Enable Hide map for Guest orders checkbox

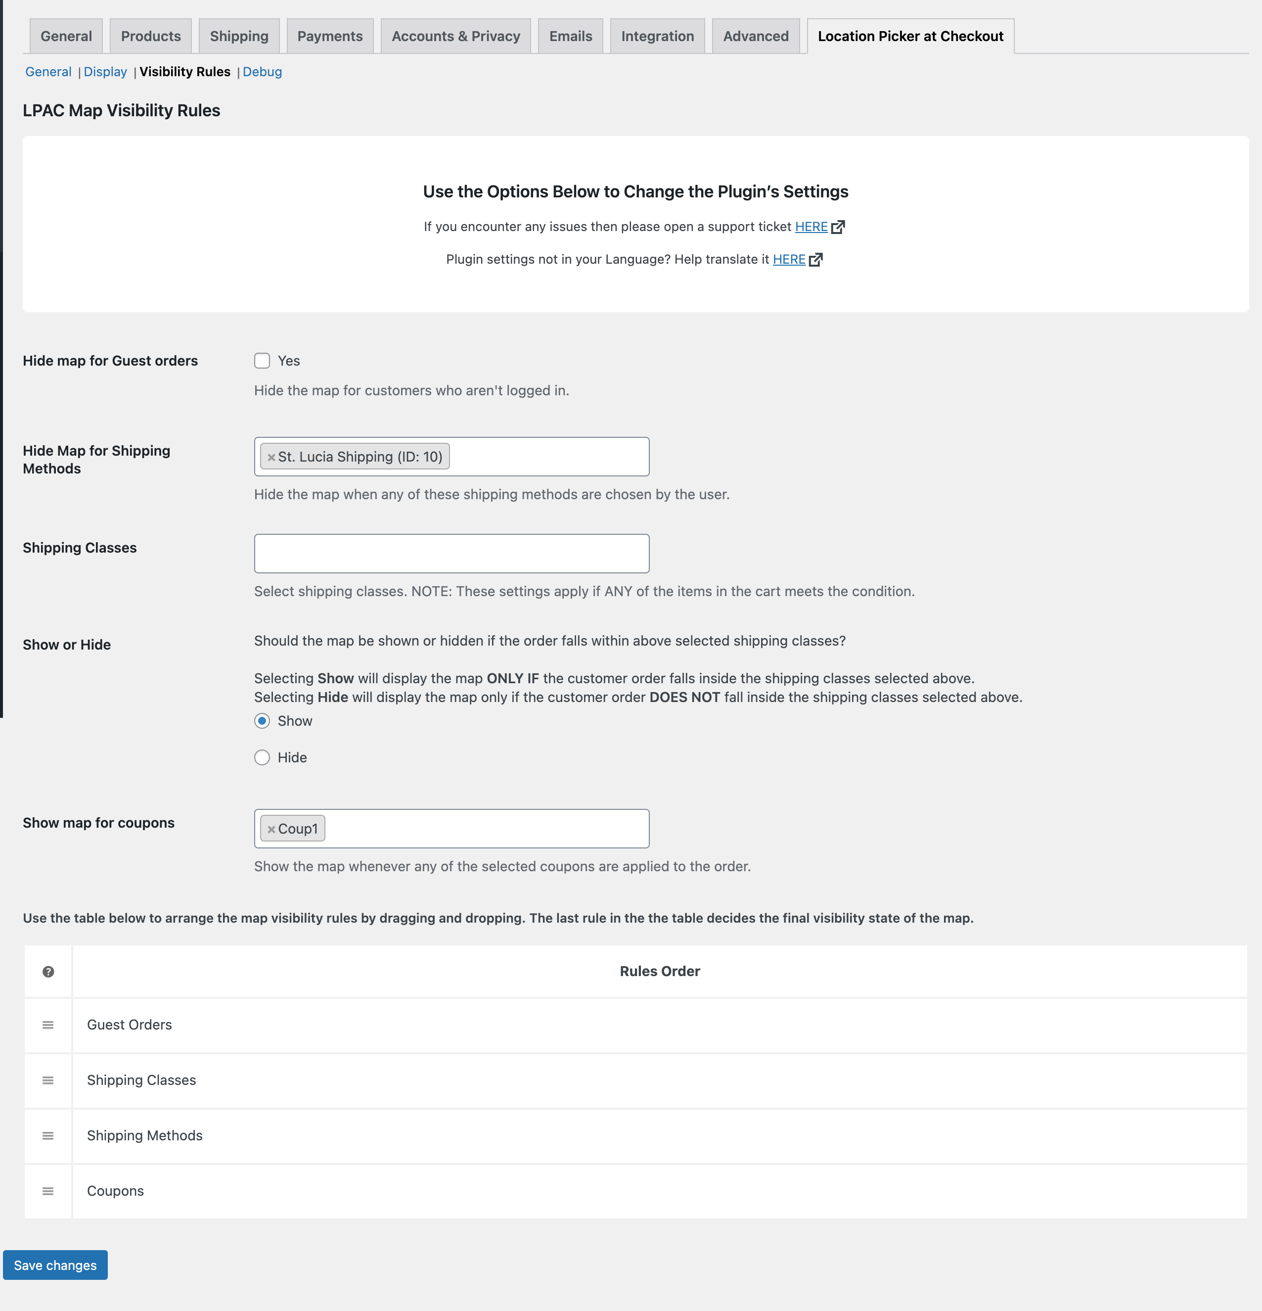pos(262,359)
